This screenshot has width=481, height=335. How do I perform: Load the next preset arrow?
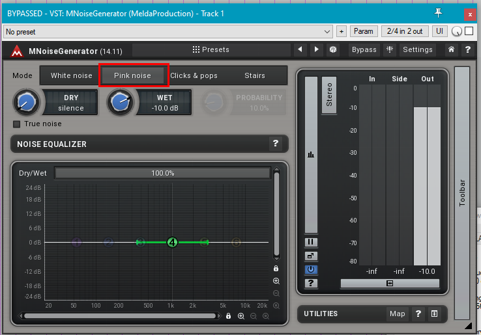click(x=316, y=49)
